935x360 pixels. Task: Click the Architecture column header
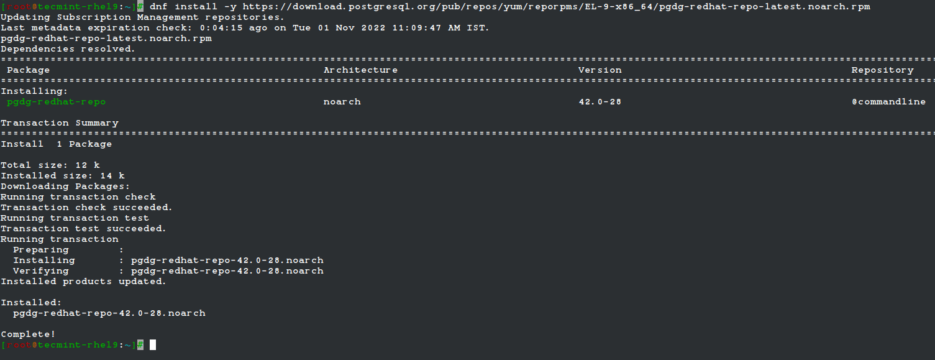(360, 70)
